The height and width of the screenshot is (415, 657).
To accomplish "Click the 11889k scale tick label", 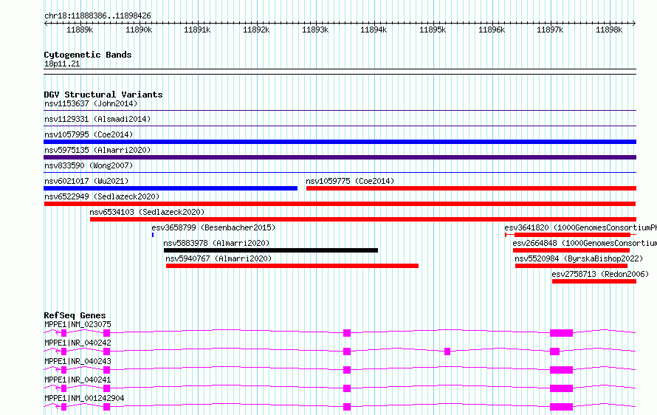I will point(80,30).
